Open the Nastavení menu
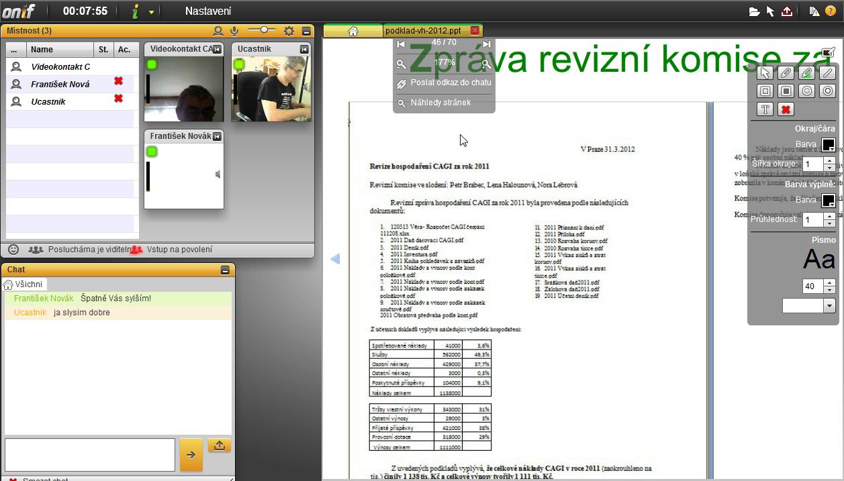This screenshot has height=481, width=844. coord(208,11)
